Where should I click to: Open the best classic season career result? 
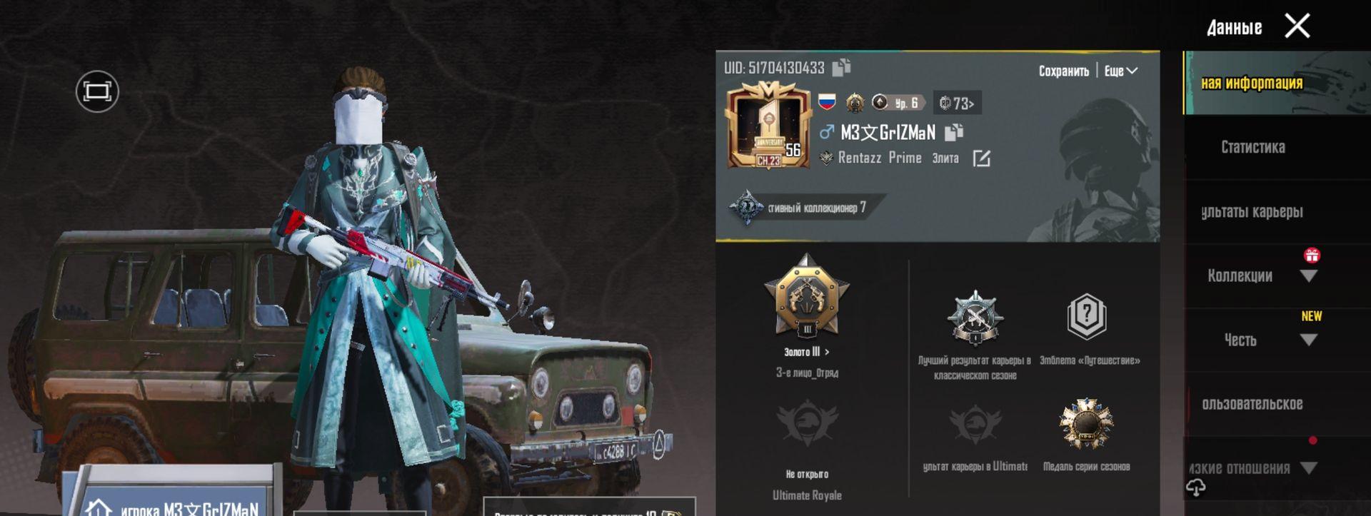point(975,318)
